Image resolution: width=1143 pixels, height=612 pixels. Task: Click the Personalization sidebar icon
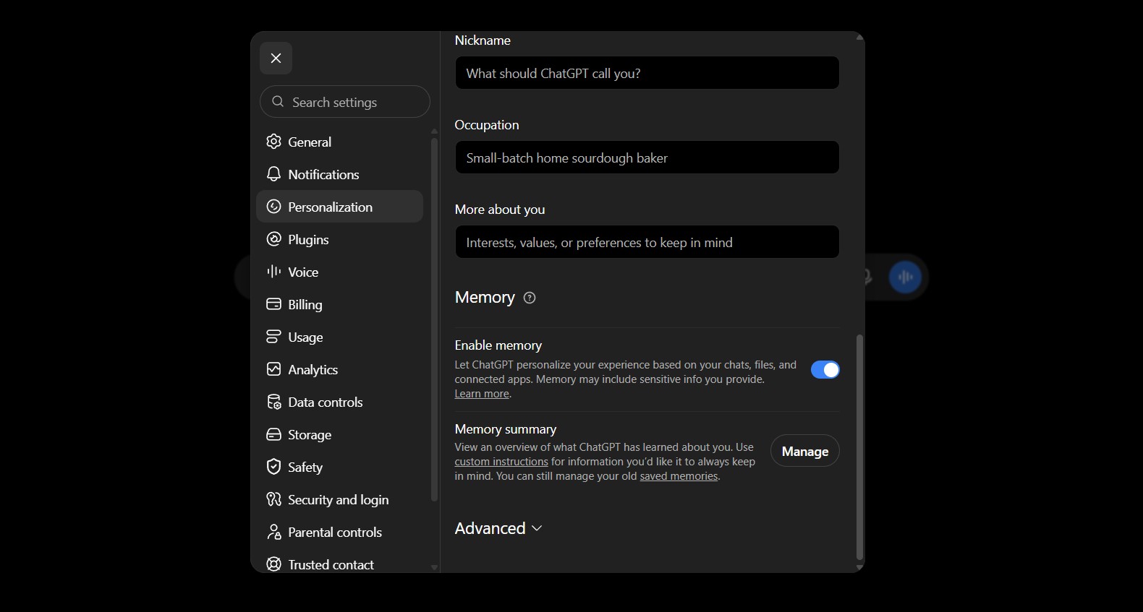273,207
